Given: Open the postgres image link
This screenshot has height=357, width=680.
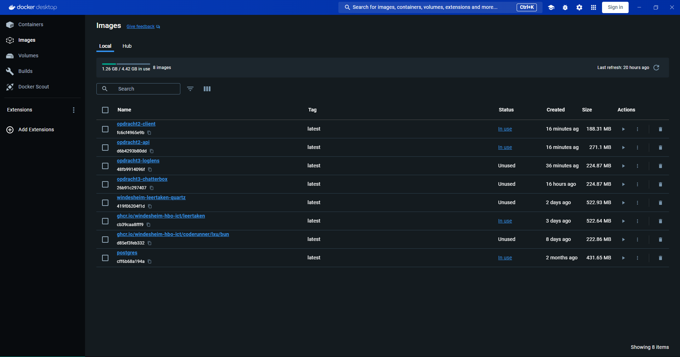Looking at the screenshot, I should [x=127, y=253].
